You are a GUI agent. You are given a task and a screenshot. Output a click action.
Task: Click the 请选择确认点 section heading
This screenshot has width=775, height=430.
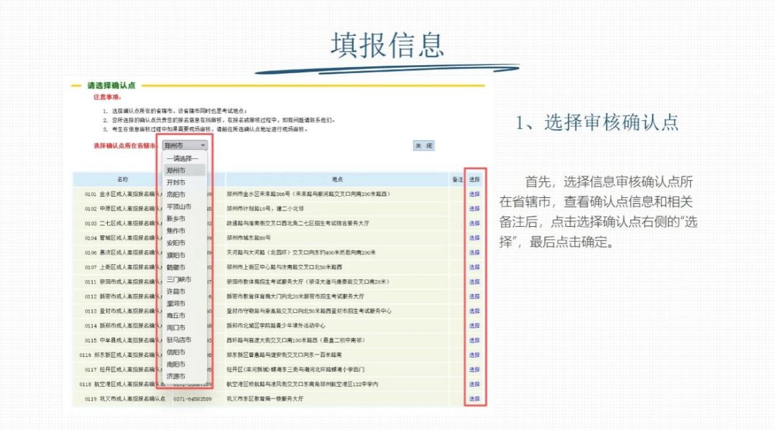[x=111, y=85]
